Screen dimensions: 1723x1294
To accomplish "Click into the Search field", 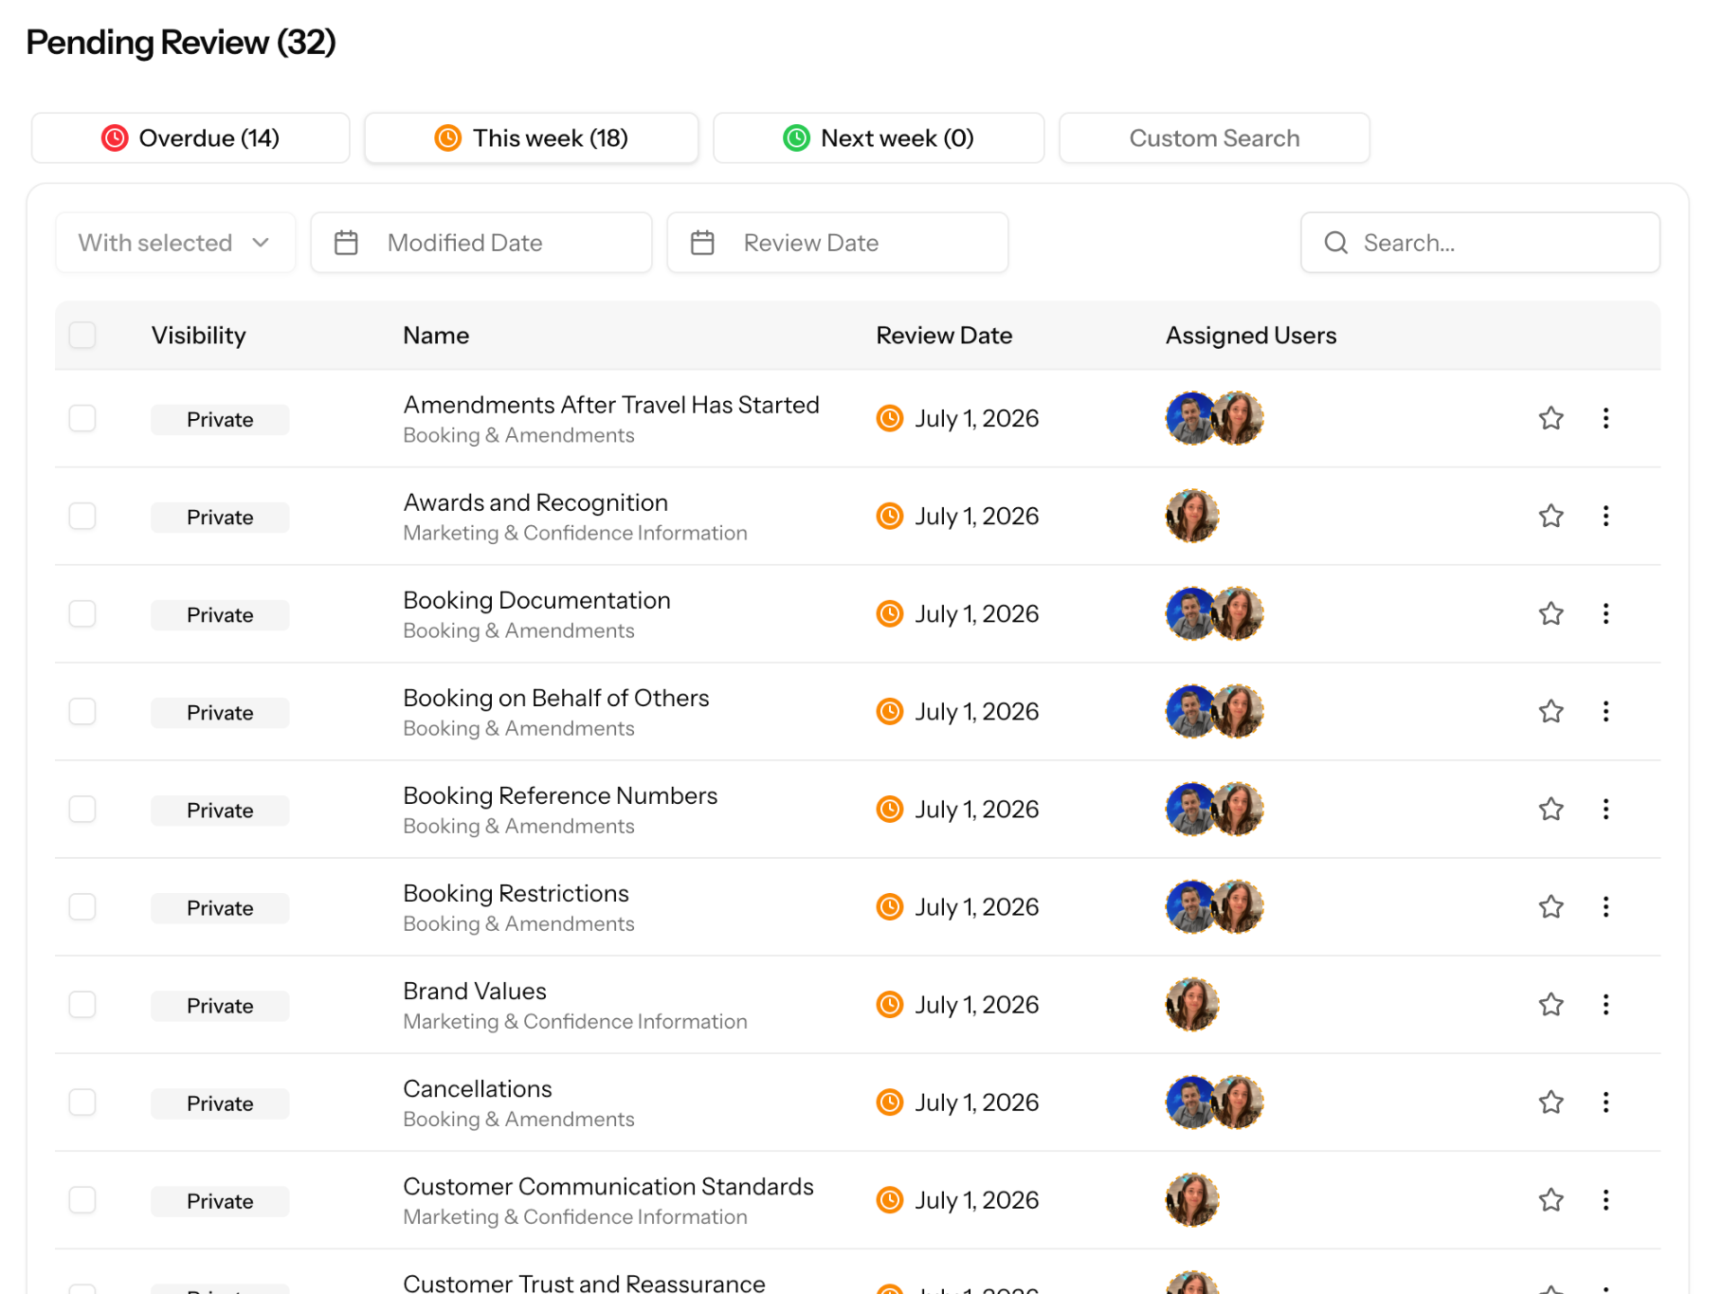I will pos(1480,243).
